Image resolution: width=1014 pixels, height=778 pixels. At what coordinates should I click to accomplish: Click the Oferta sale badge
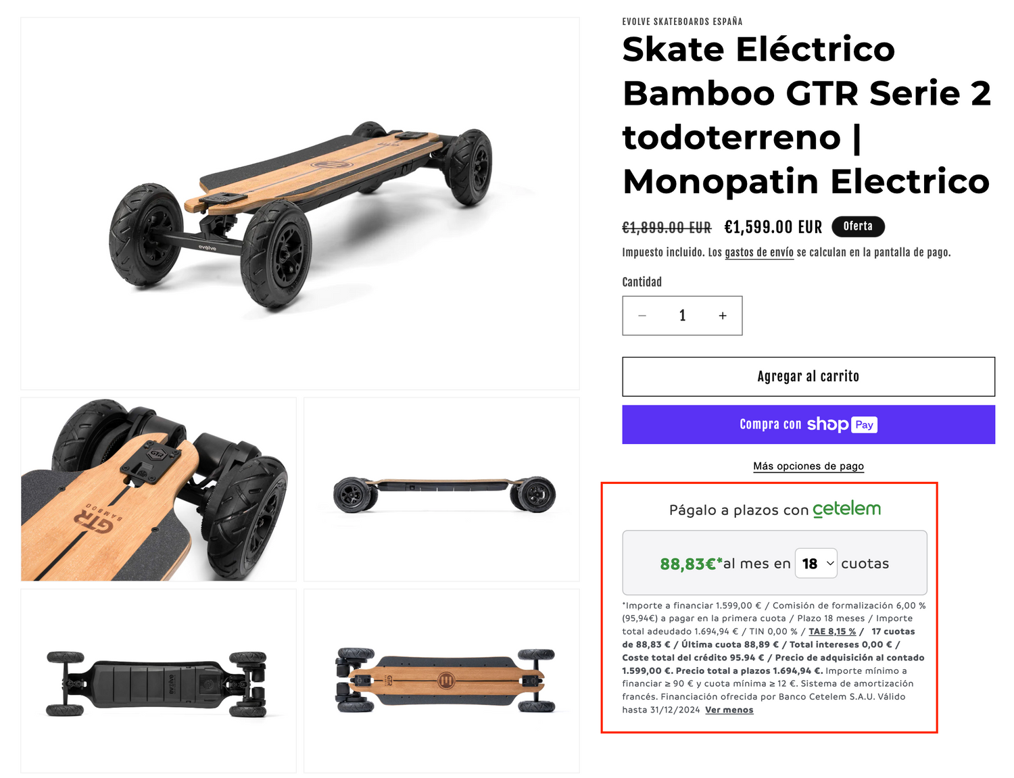tap(858, 226)
